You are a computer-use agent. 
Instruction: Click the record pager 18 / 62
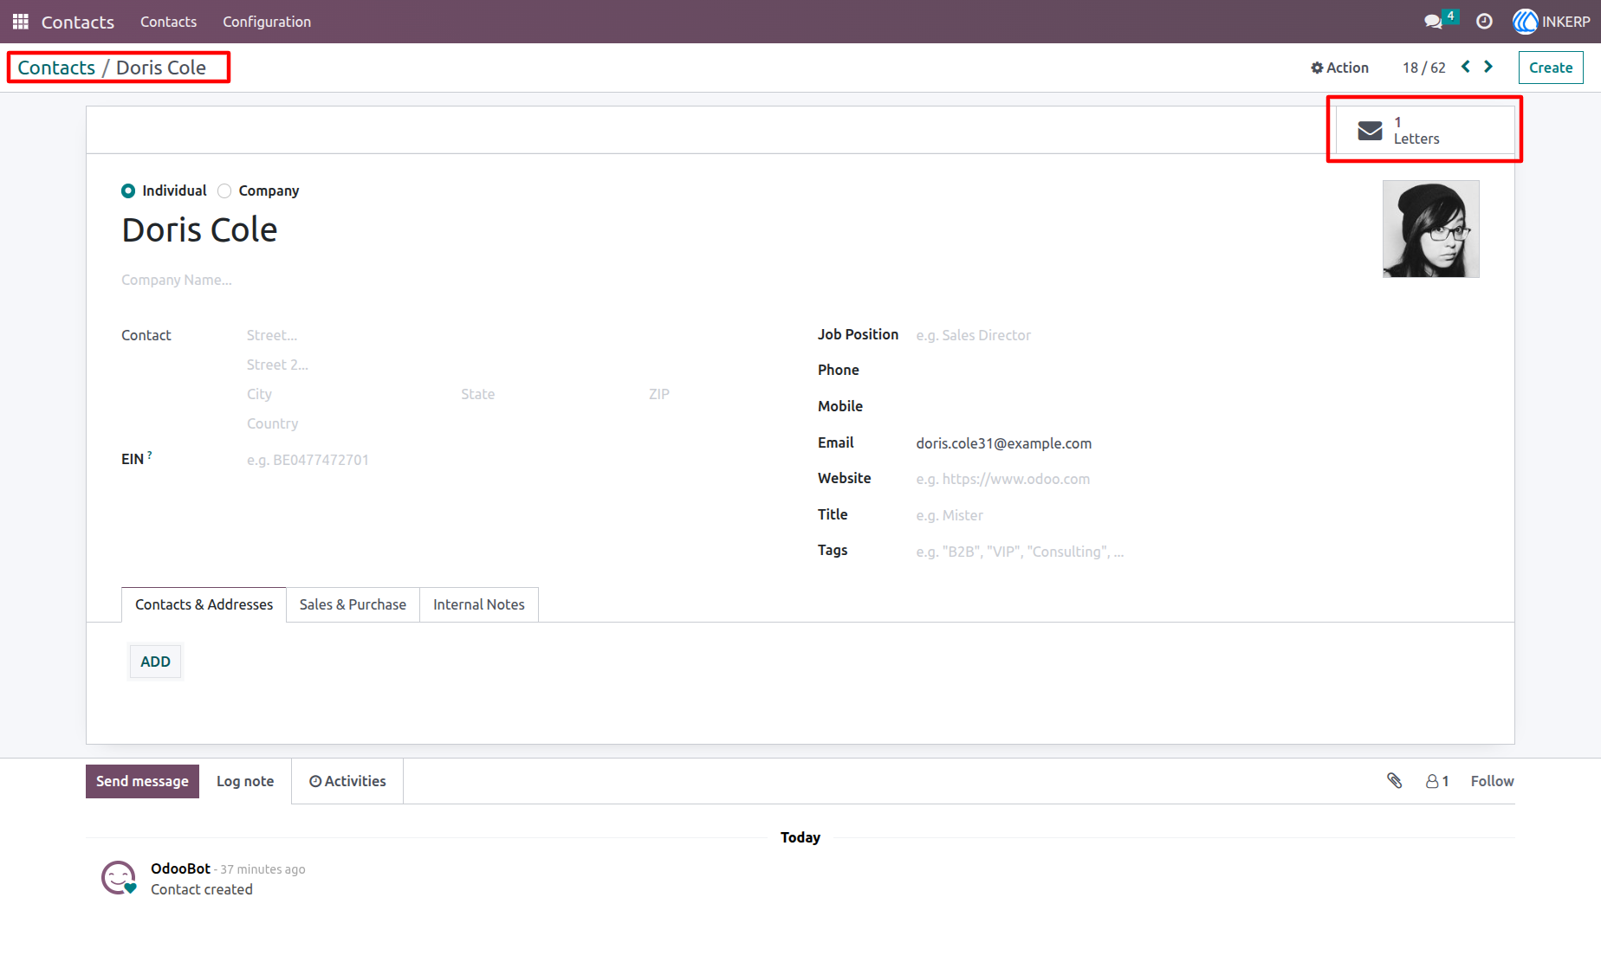click(1423, 68)
